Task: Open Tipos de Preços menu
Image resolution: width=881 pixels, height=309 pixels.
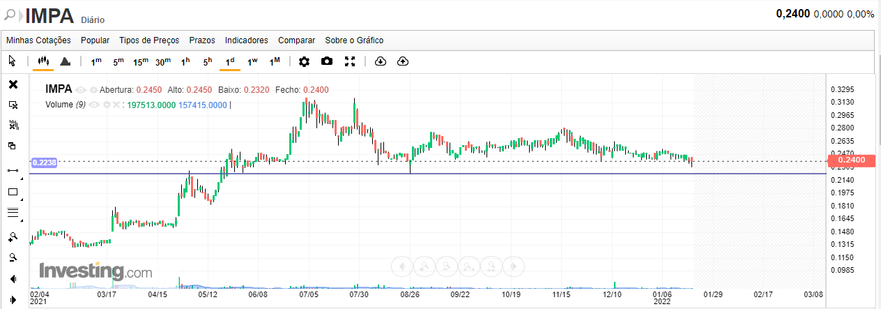Action: click(149, 40)
